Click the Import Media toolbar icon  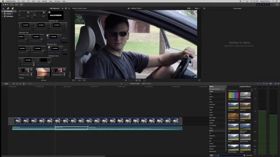pos(12,4)
